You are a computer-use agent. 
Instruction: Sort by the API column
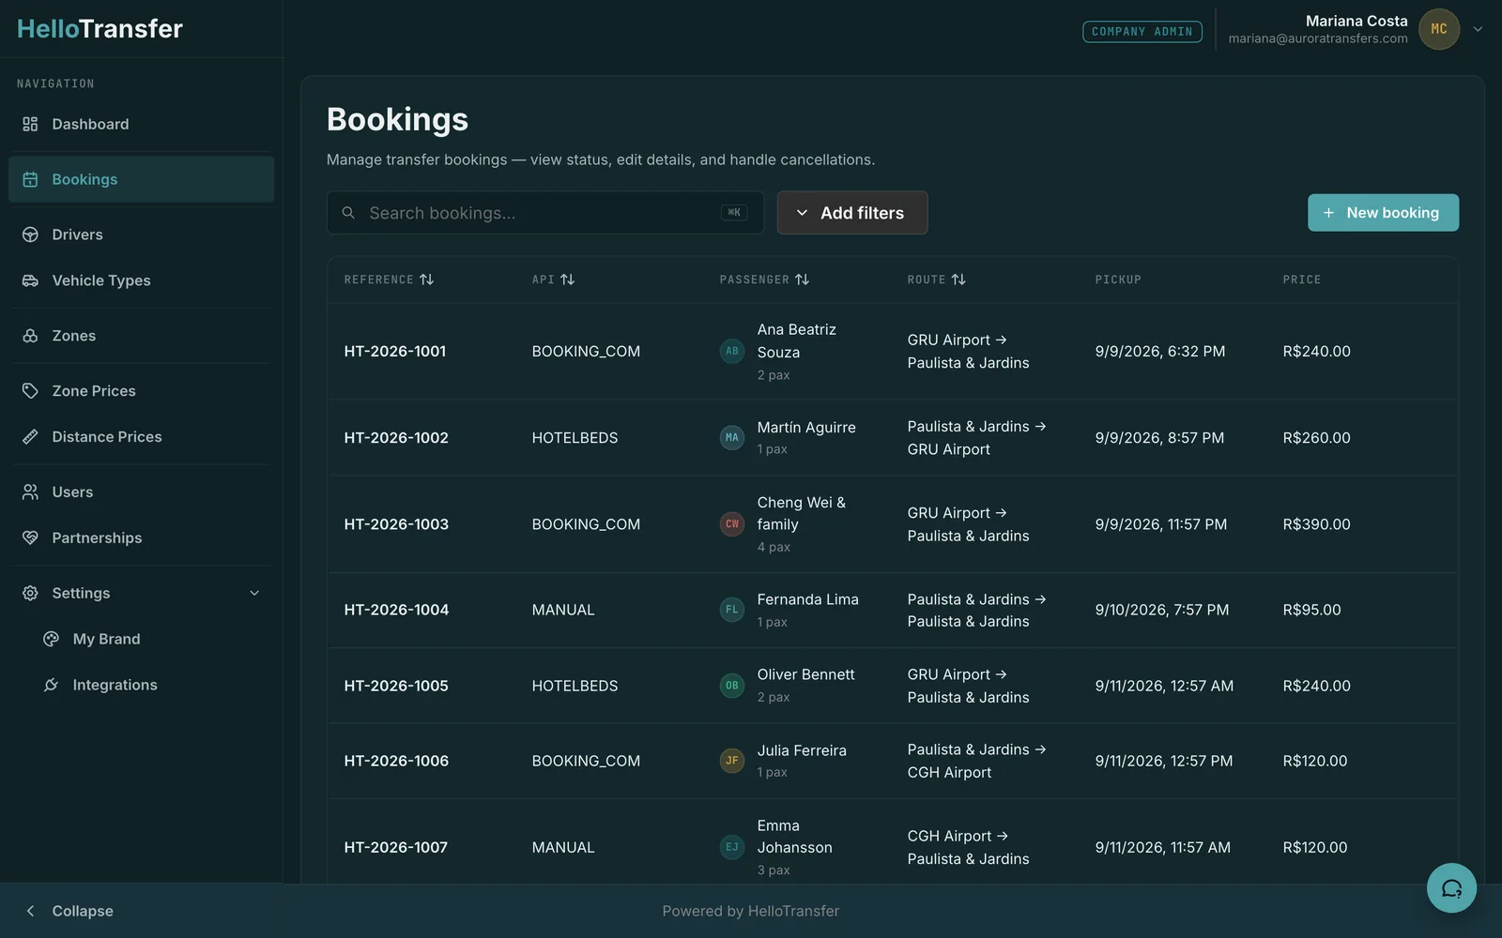[x=553, y=280]
